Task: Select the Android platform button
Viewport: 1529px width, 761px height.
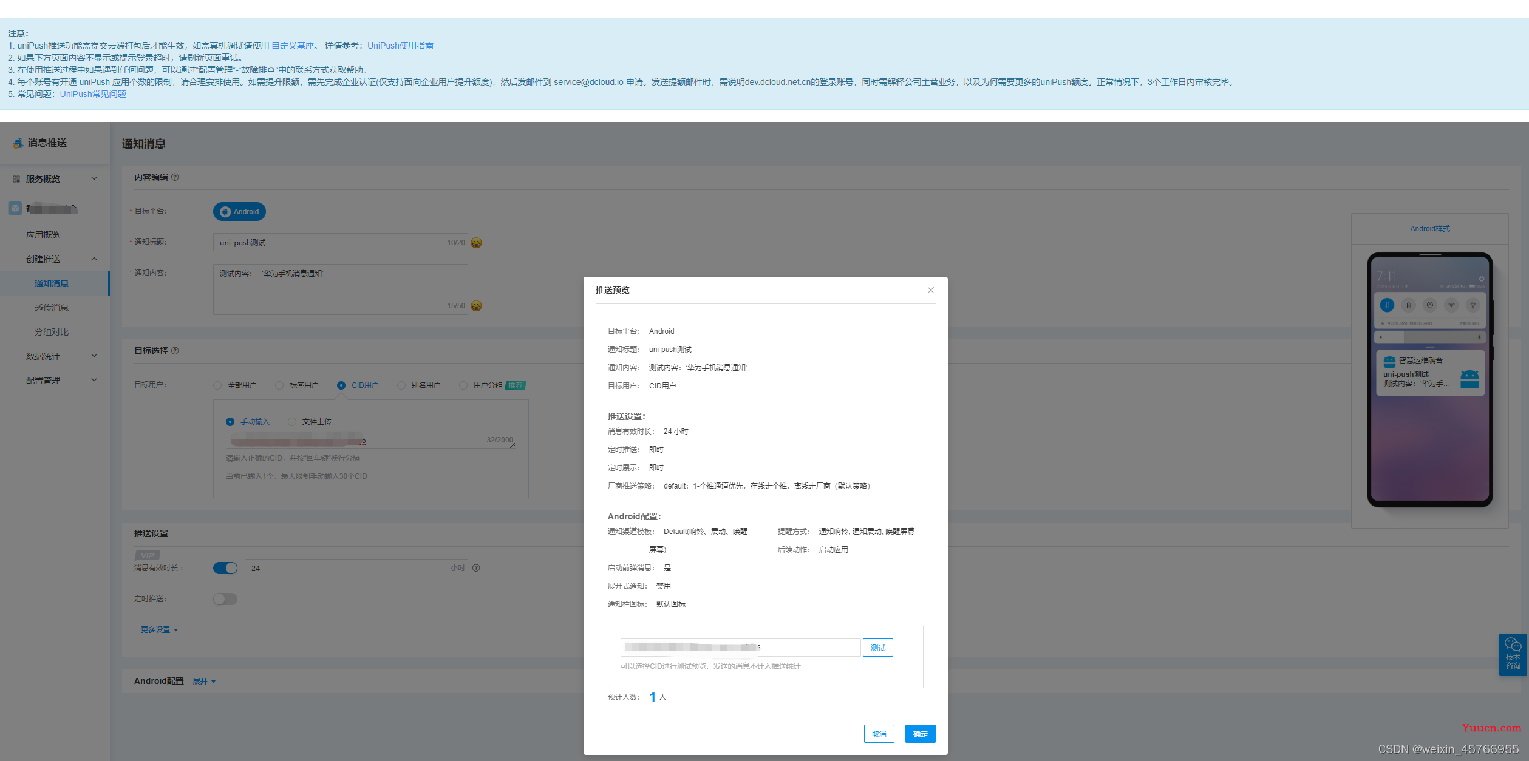Action: click(239, 211)
